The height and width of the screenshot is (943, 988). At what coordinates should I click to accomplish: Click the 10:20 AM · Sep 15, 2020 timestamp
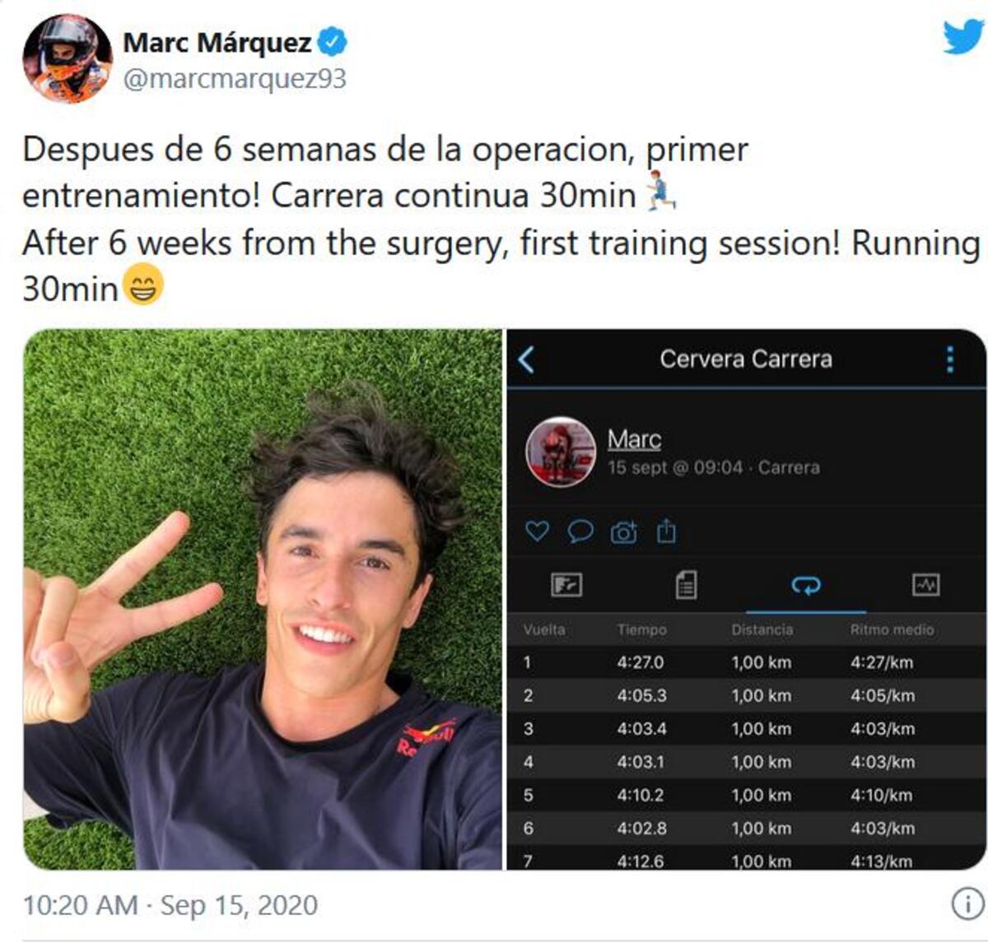click(170, 905)
